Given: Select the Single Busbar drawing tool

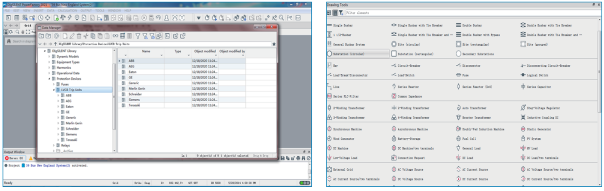Looking at the screenshot, I should pos(340,25).
